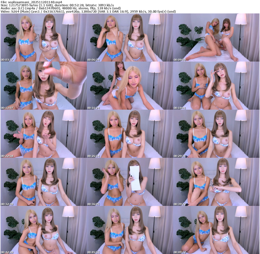Open the frame at 00:19:41
This screenshot has height=254, width=260.
pyautogui.click(x=216, y=86)
